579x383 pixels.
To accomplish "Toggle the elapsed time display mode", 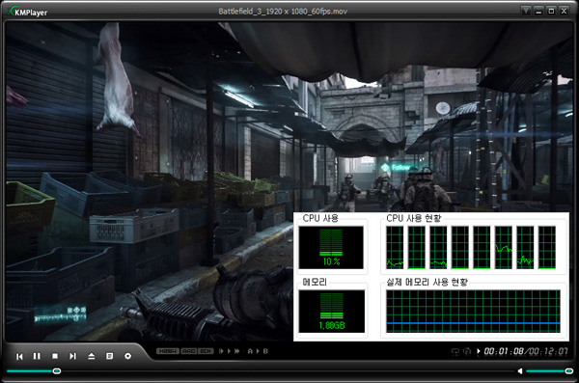I will (504, 351).
